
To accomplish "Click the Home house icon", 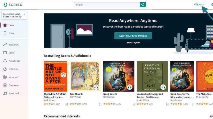I will tap(5, 25).
